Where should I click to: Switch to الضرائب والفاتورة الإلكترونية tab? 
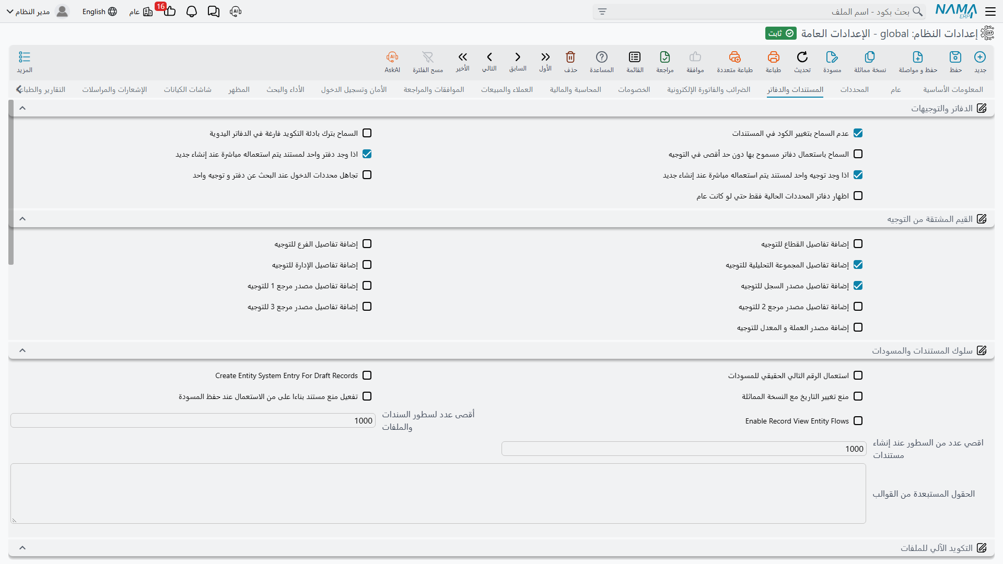708,89
